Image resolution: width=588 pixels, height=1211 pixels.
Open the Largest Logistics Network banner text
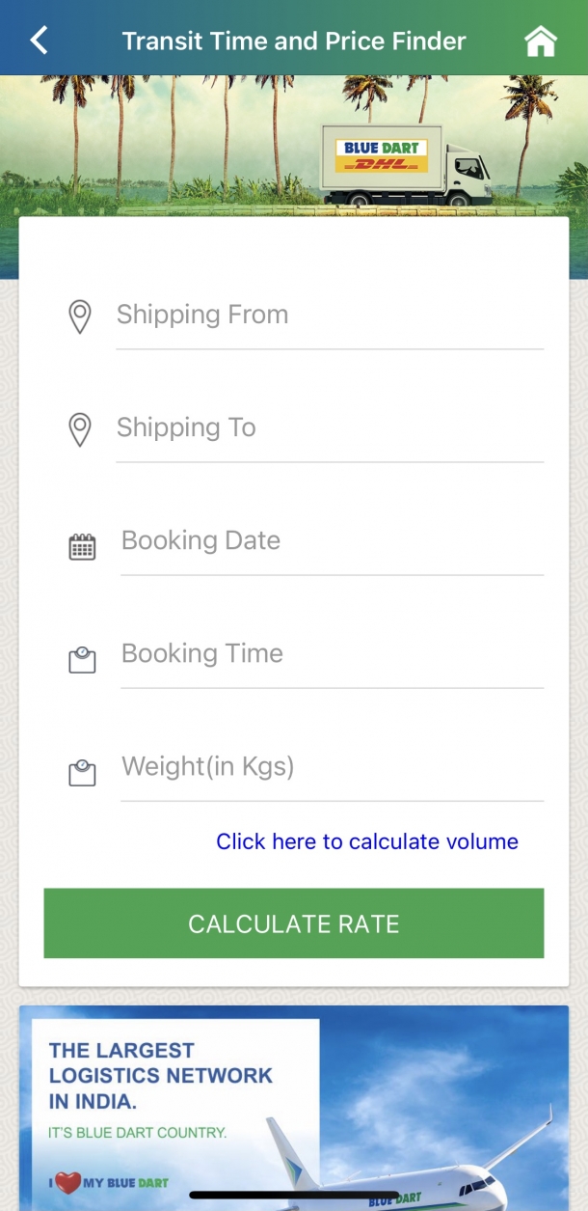161,1075
